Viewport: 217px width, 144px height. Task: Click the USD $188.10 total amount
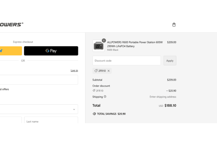pyautogui.click(x=170, y=106)
